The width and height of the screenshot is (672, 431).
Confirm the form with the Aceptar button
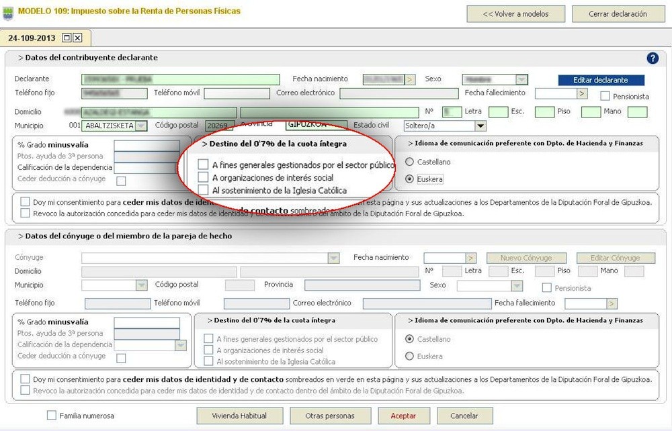coord(403,415)
